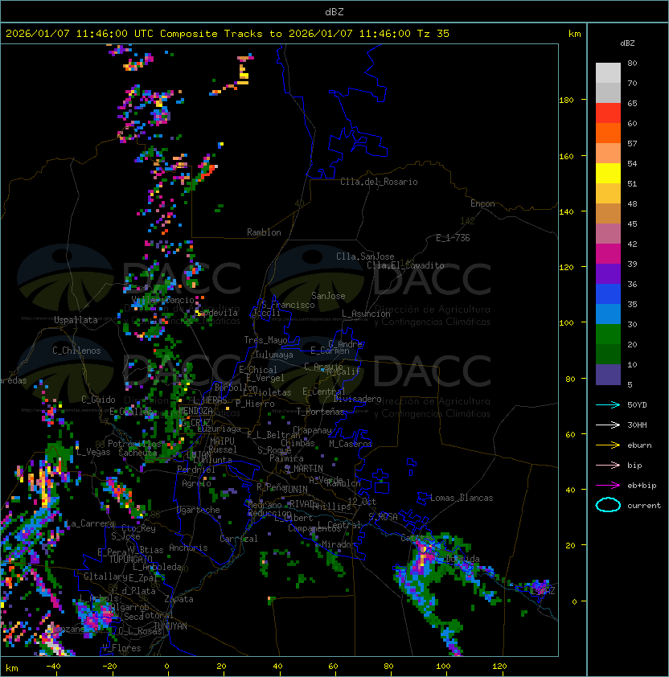
Task: Click the 'C_Guido' place label
Action: click(98, 400)
